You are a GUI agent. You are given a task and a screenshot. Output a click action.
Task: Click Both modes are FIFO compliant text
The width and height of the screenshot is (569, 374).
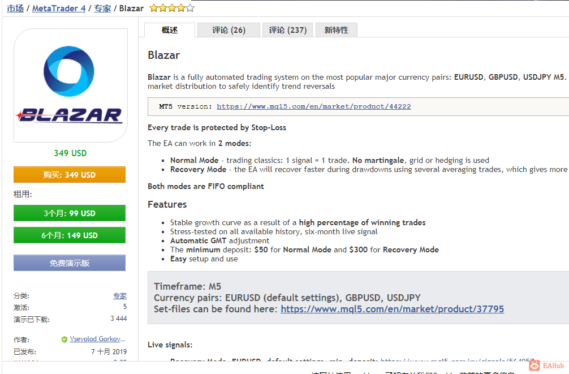[206, 186]
